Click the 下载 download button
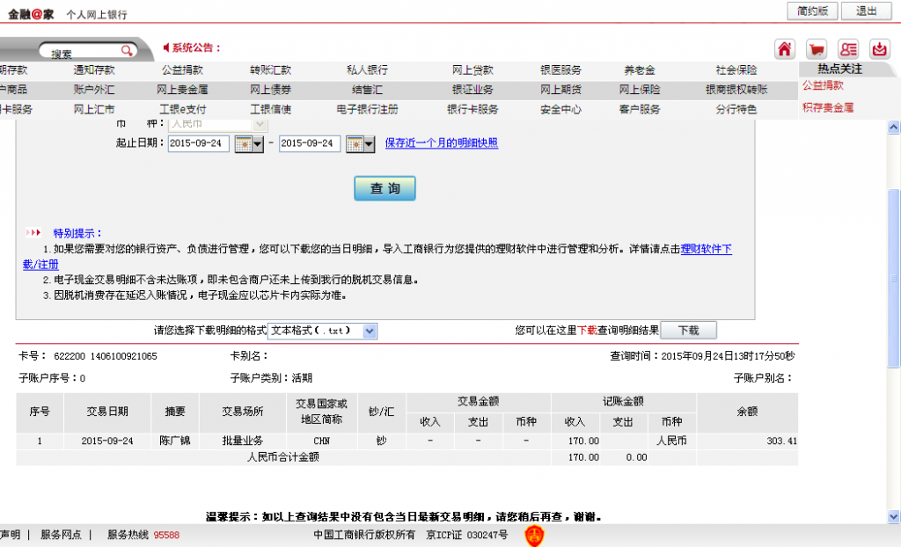 coord(687,330)
